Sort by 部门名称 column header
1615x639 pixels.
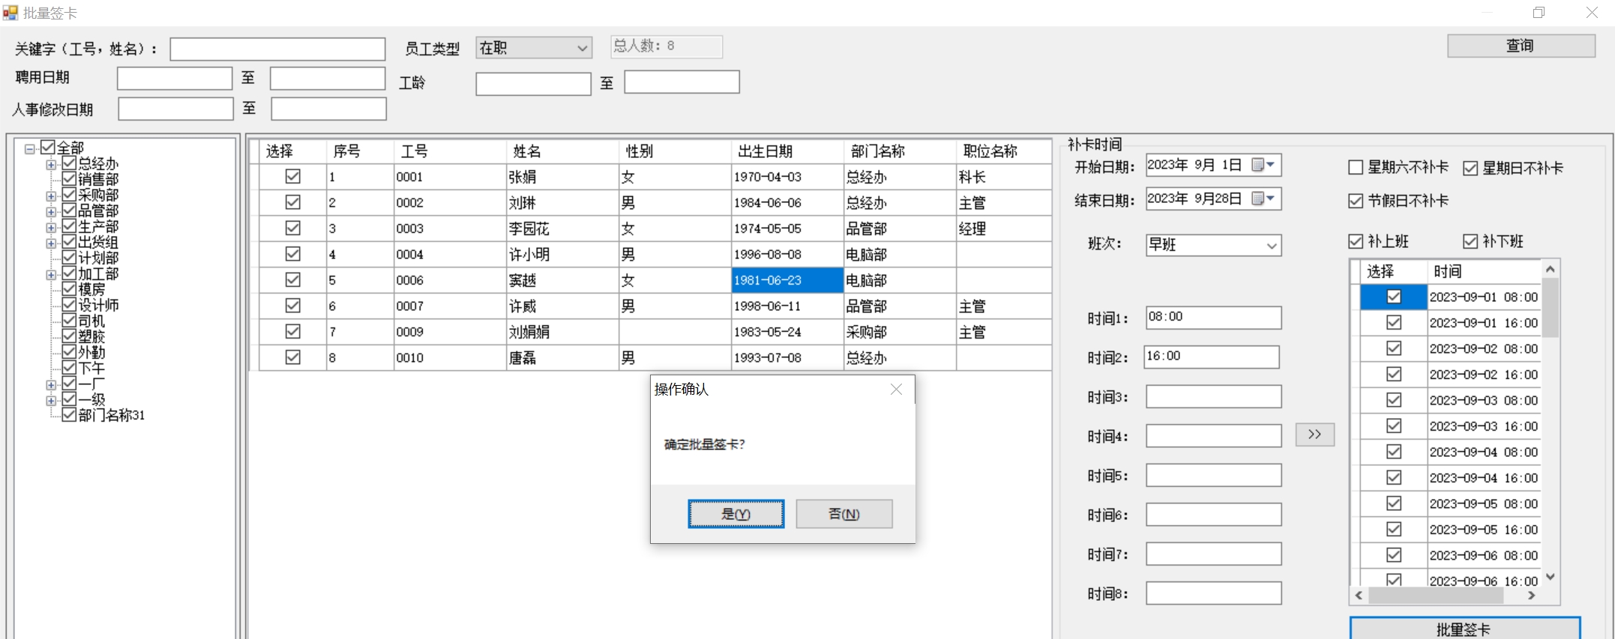877,151
